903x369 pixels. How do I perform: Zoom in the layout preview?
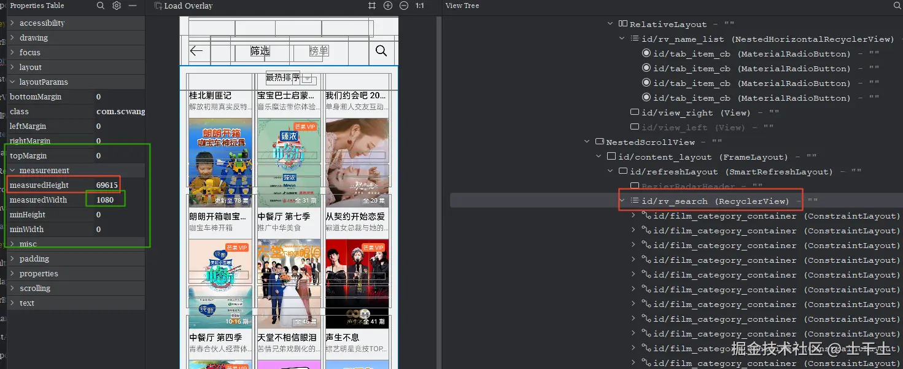pyautogui.click(x=387, y=6)
